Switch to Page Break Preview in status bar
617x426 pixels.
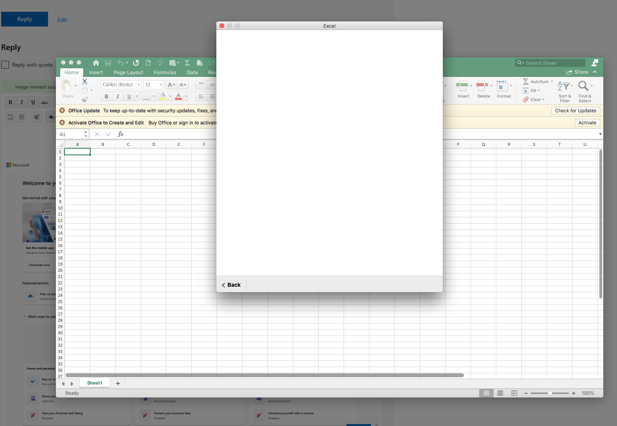tap(514, 393)
